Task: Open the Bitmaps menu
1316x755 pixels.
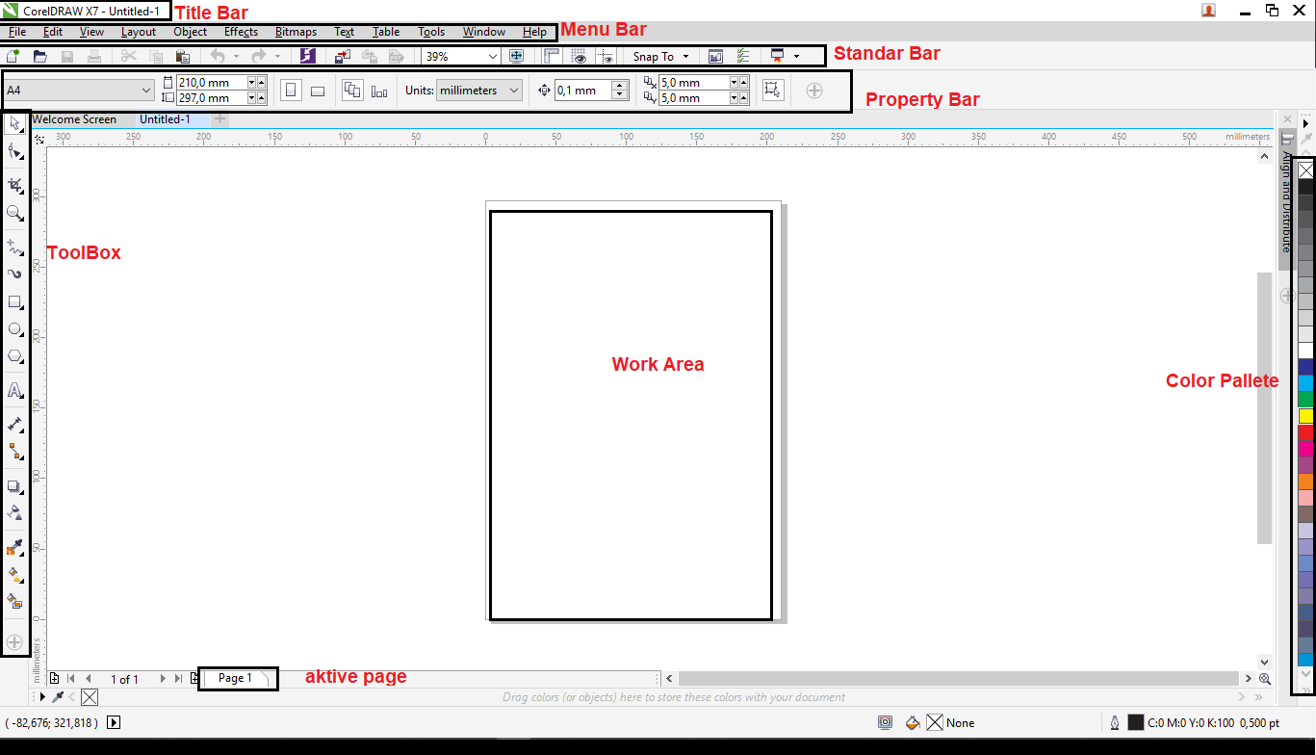Action: tap(296, 32)
